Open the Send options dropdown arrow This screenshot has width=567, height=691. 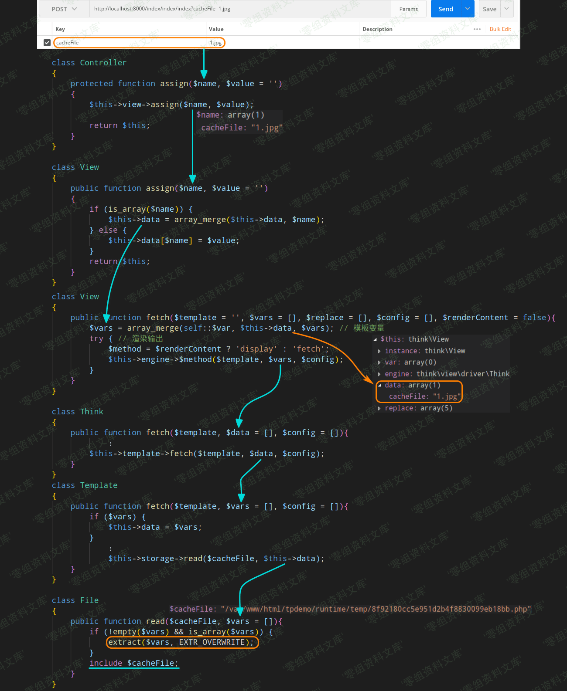tap(468, 9)
